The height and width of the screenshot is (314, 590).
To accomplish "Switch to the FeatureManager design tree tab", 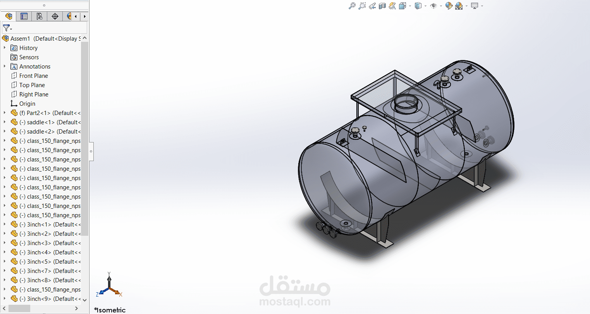I will (9, 16).
